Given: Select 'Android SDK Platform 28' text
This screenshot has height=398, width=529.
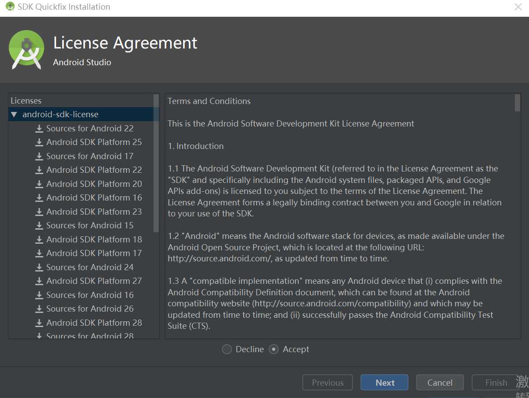Looking at the screenshot, I should (94, 323).
